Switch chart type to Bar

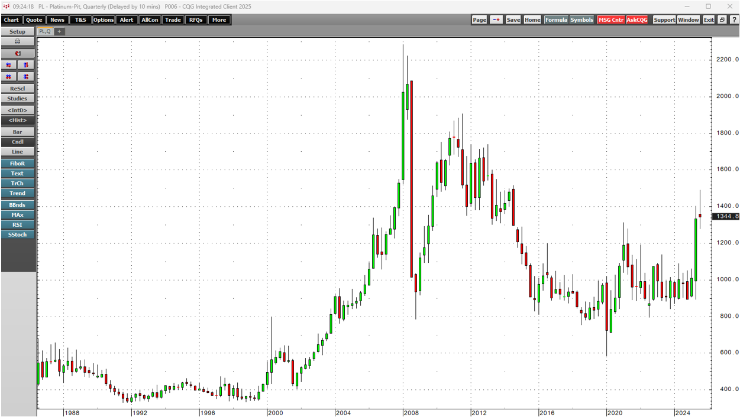tap(17, 132)
